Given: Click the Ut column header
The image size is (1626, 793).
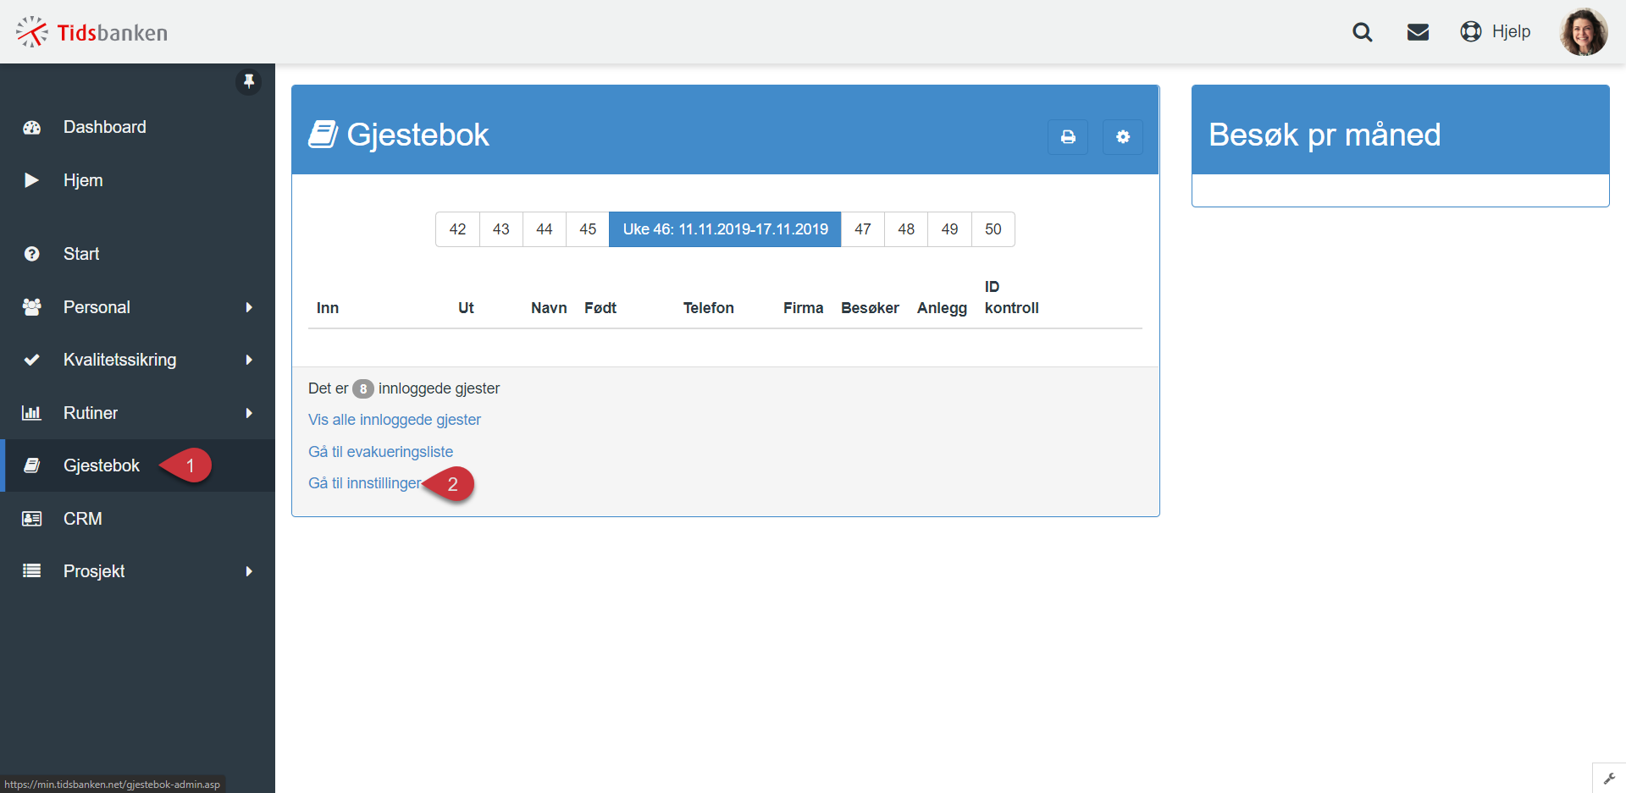Looking at the screenshot, I should (x=466, y=308).
